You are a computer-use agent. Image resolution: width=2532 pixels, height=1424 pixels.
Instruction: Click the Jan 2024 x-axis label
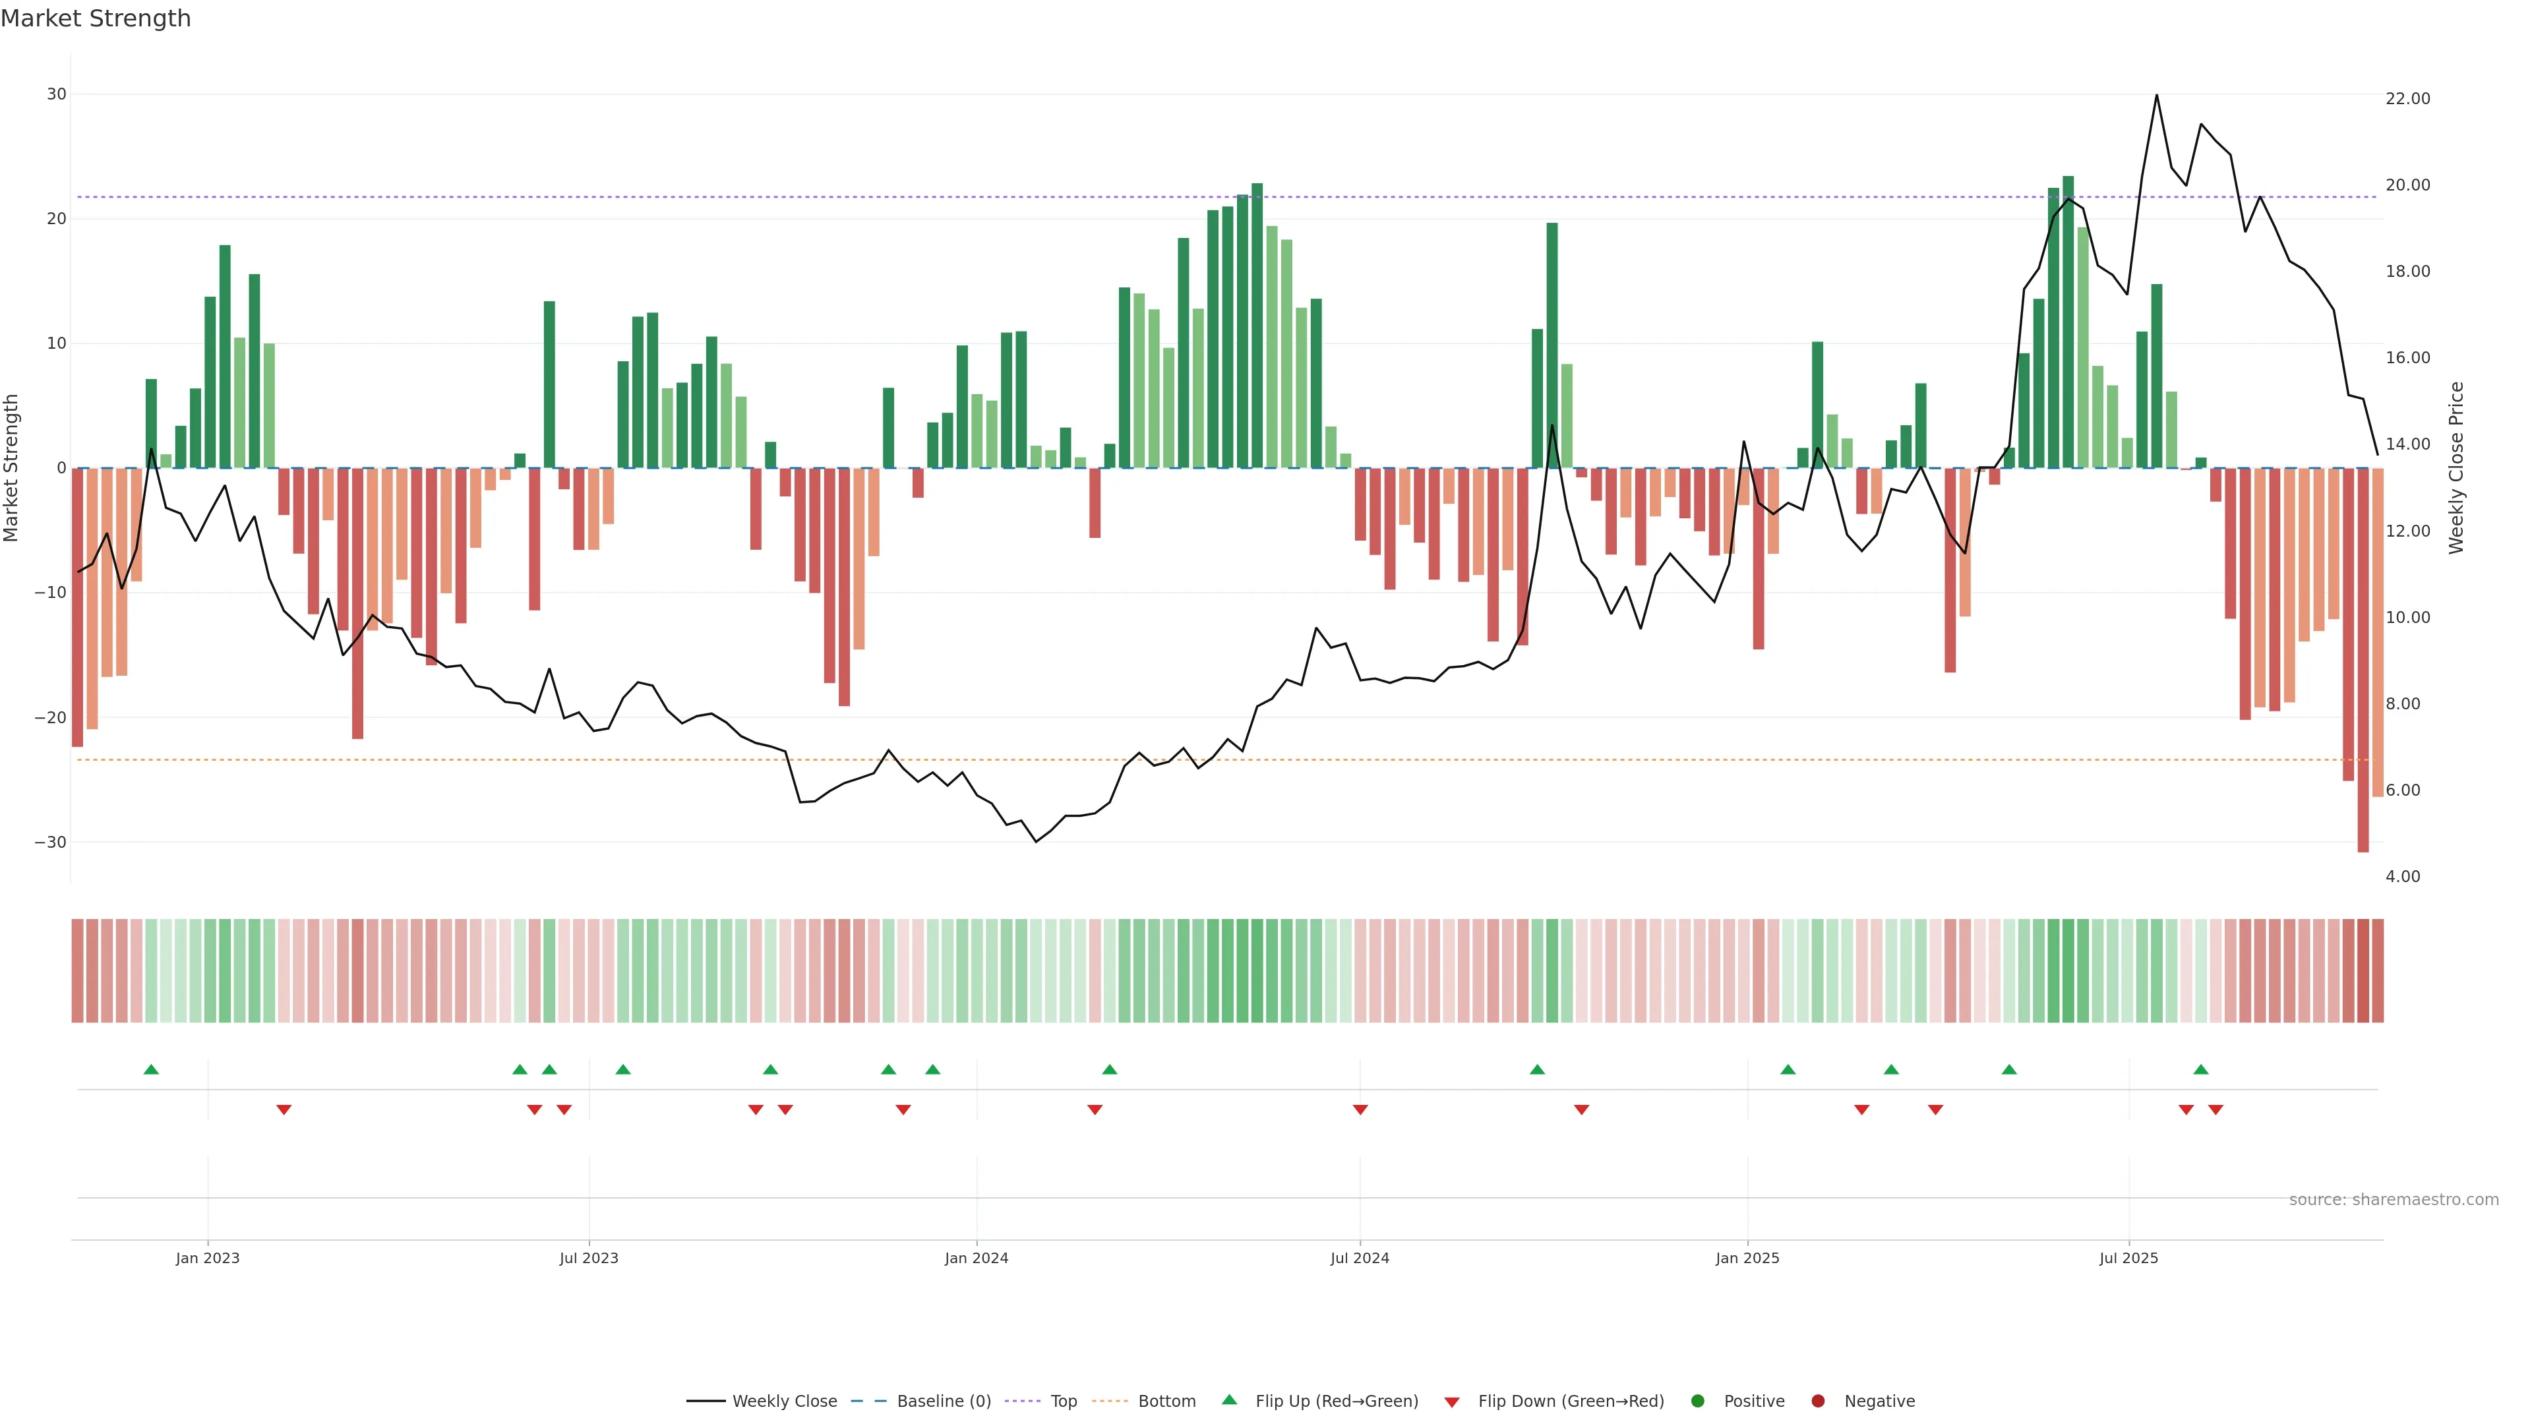976,1258
